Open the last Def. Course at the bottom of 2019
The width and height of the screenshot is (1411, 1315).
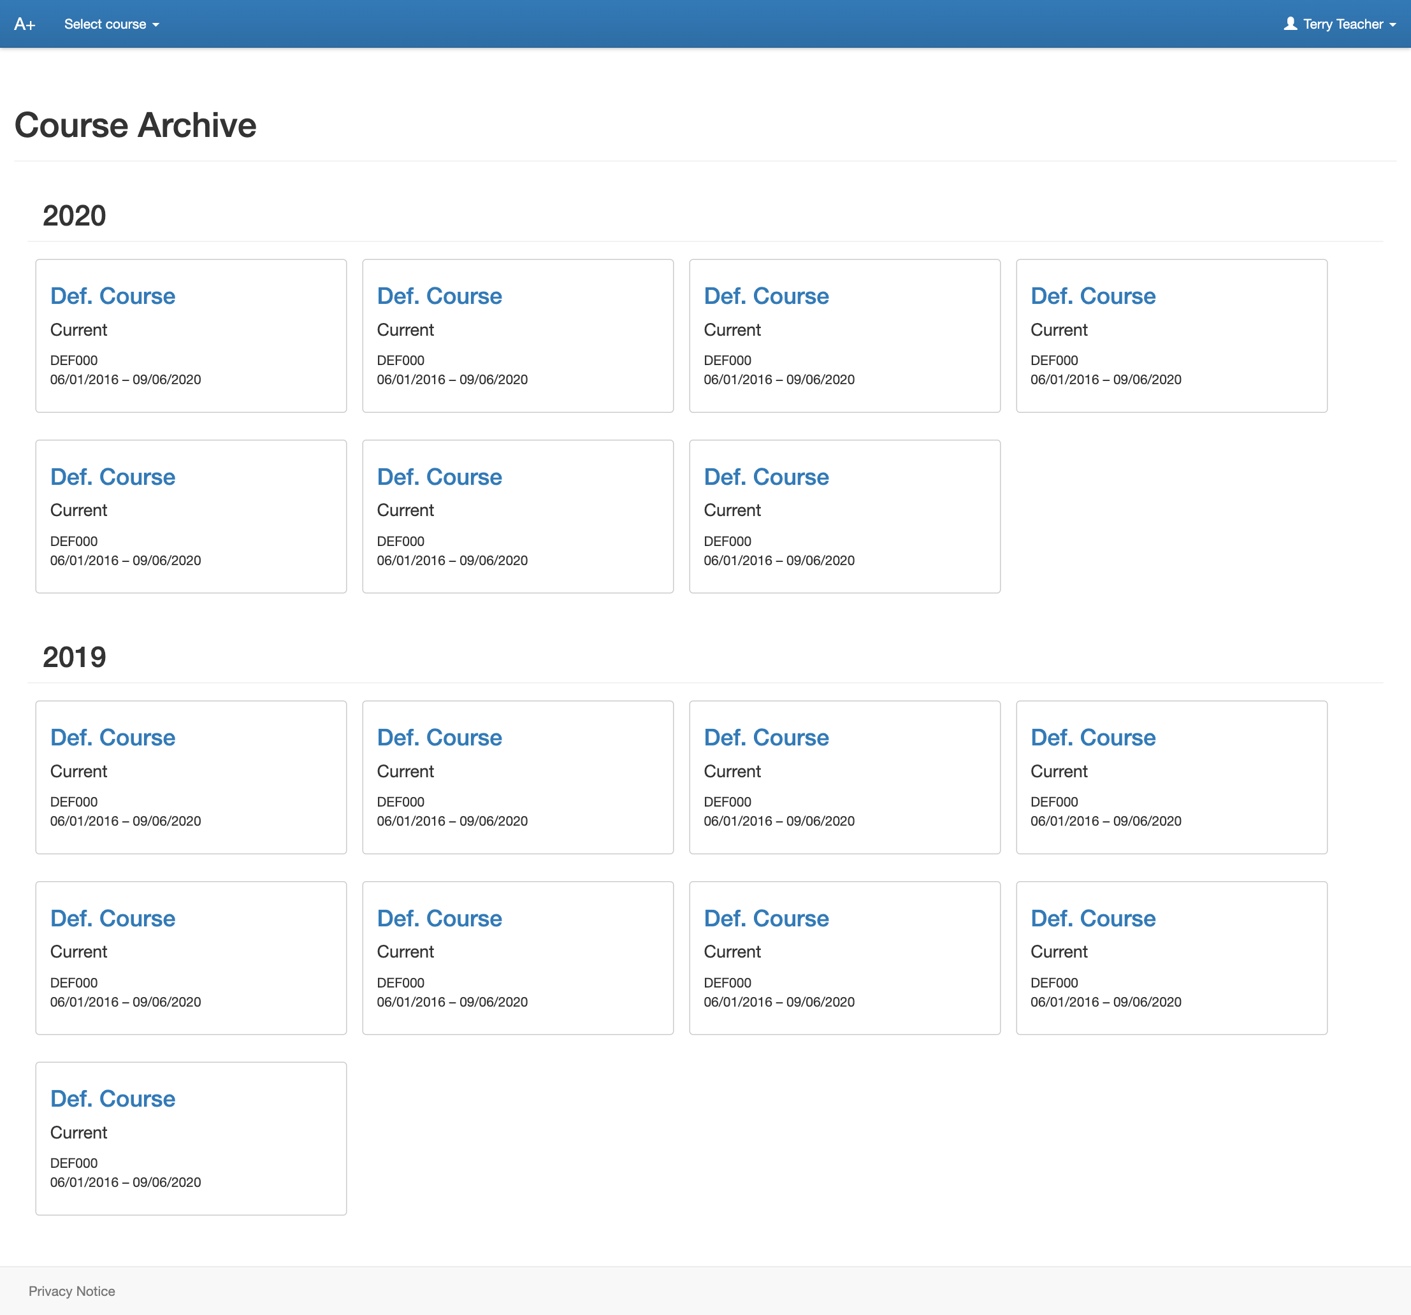click(112, 1098)
